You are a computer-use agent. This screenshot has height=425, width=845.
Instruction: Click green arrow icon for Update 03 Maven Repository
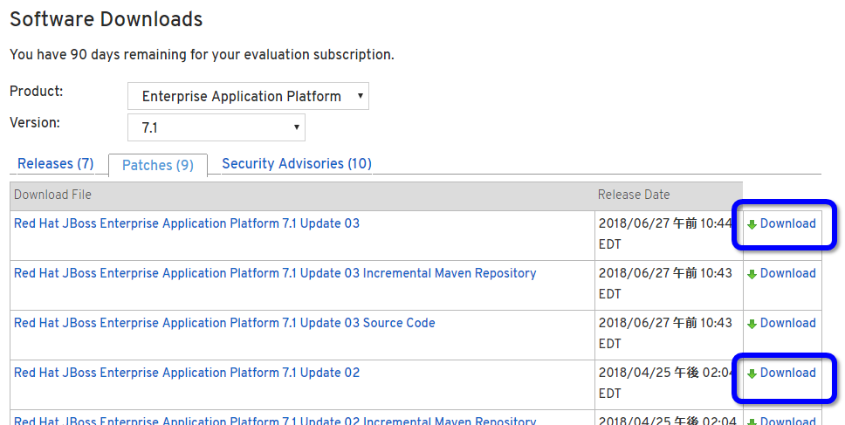[x=752, y=275]
